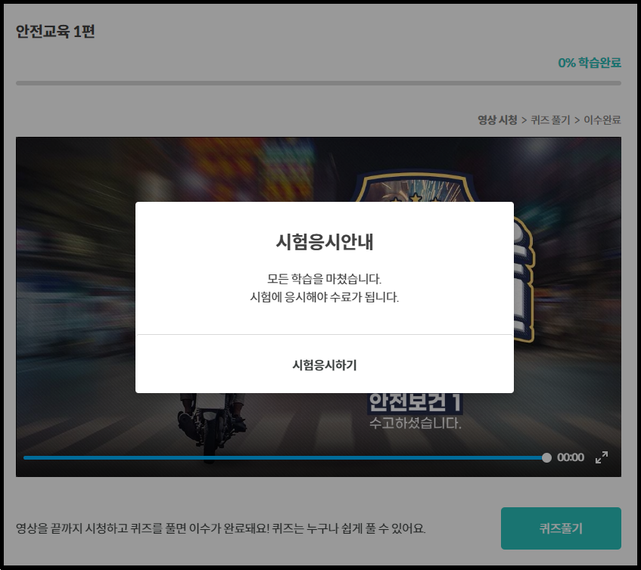The height and width of the screenshot is (570, 641).
Task: Click the instruction text about finishing the video and quiz
Action: pyautogui.click(x=221, y=528)
